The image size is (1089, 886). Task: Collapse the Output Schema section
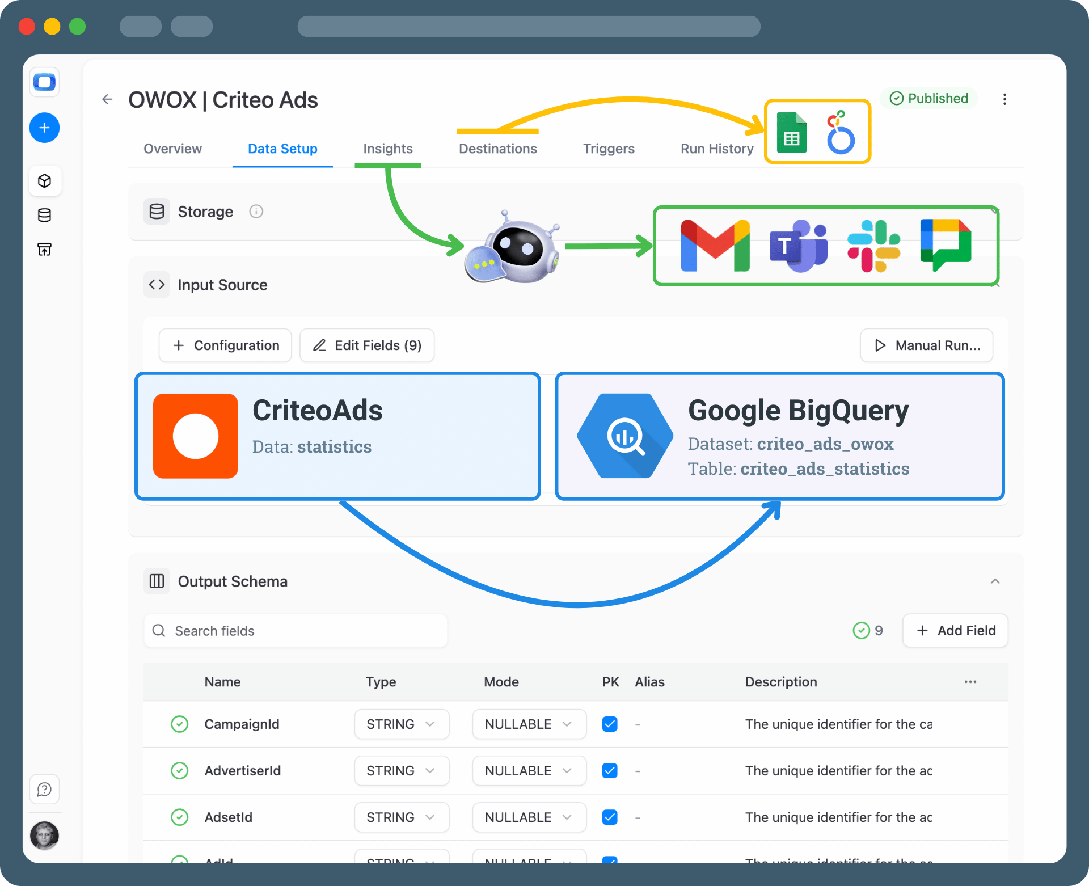tap(995, 581)
